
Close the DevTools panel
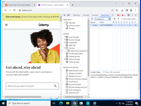click(x=136, y=15)
